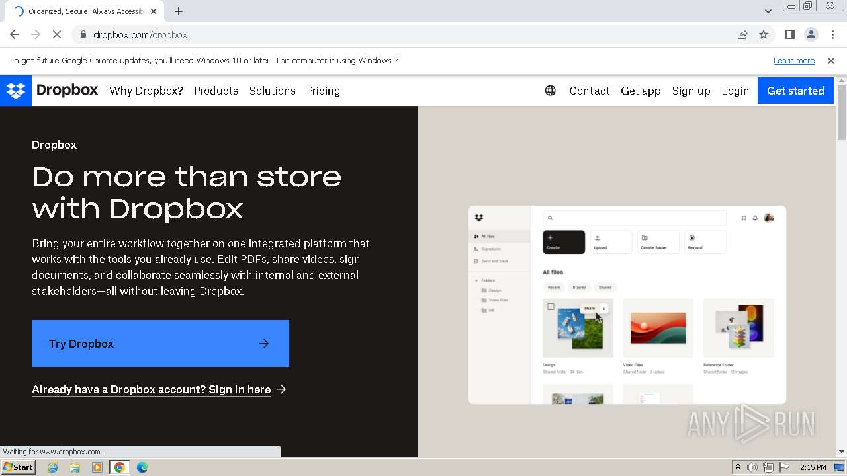Open Chrome side panel icon
Image resolution: width=847 pixels, height=476 pixels.
[x=789, y=35]
